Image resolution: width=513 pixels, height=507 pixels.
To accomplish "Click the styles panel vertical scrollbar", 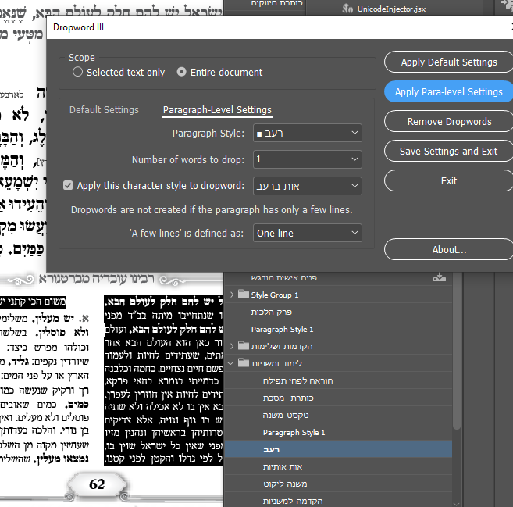I will click(x=457, y=350).
